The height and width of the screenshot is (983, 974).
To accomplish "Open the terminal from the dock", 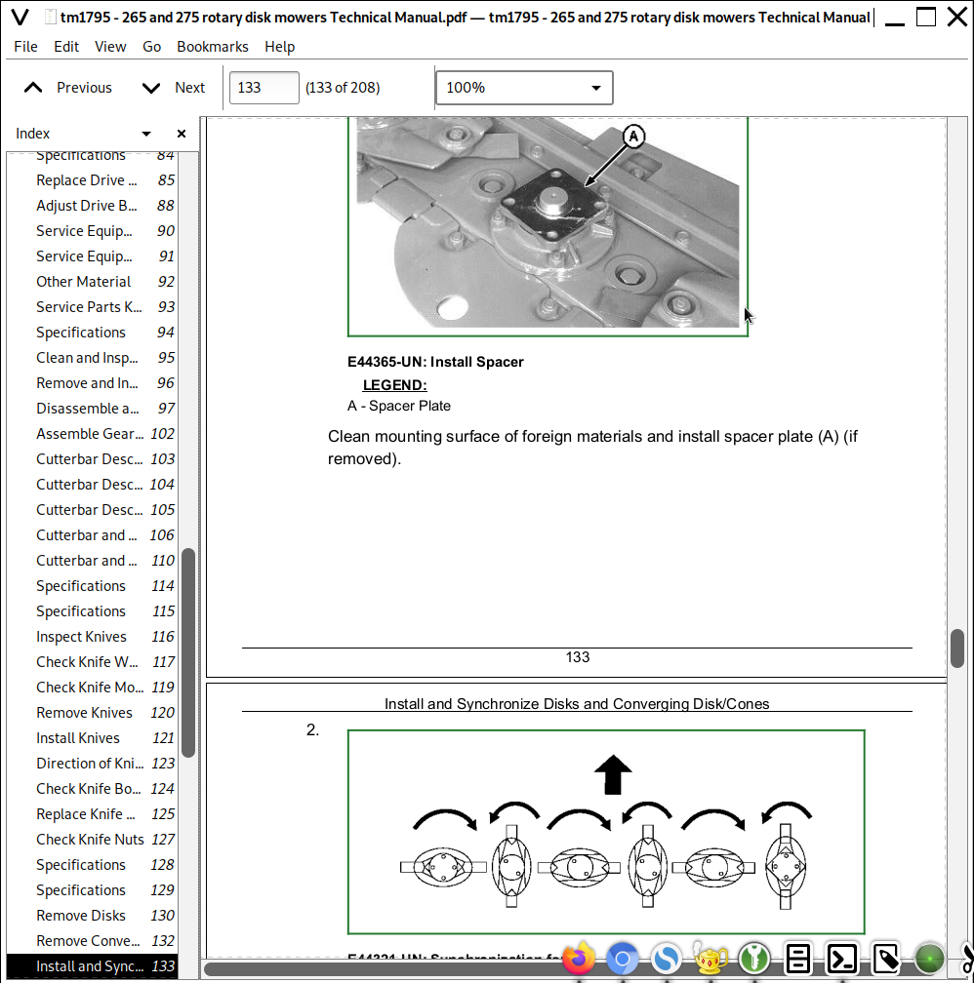I will [842, 958].
